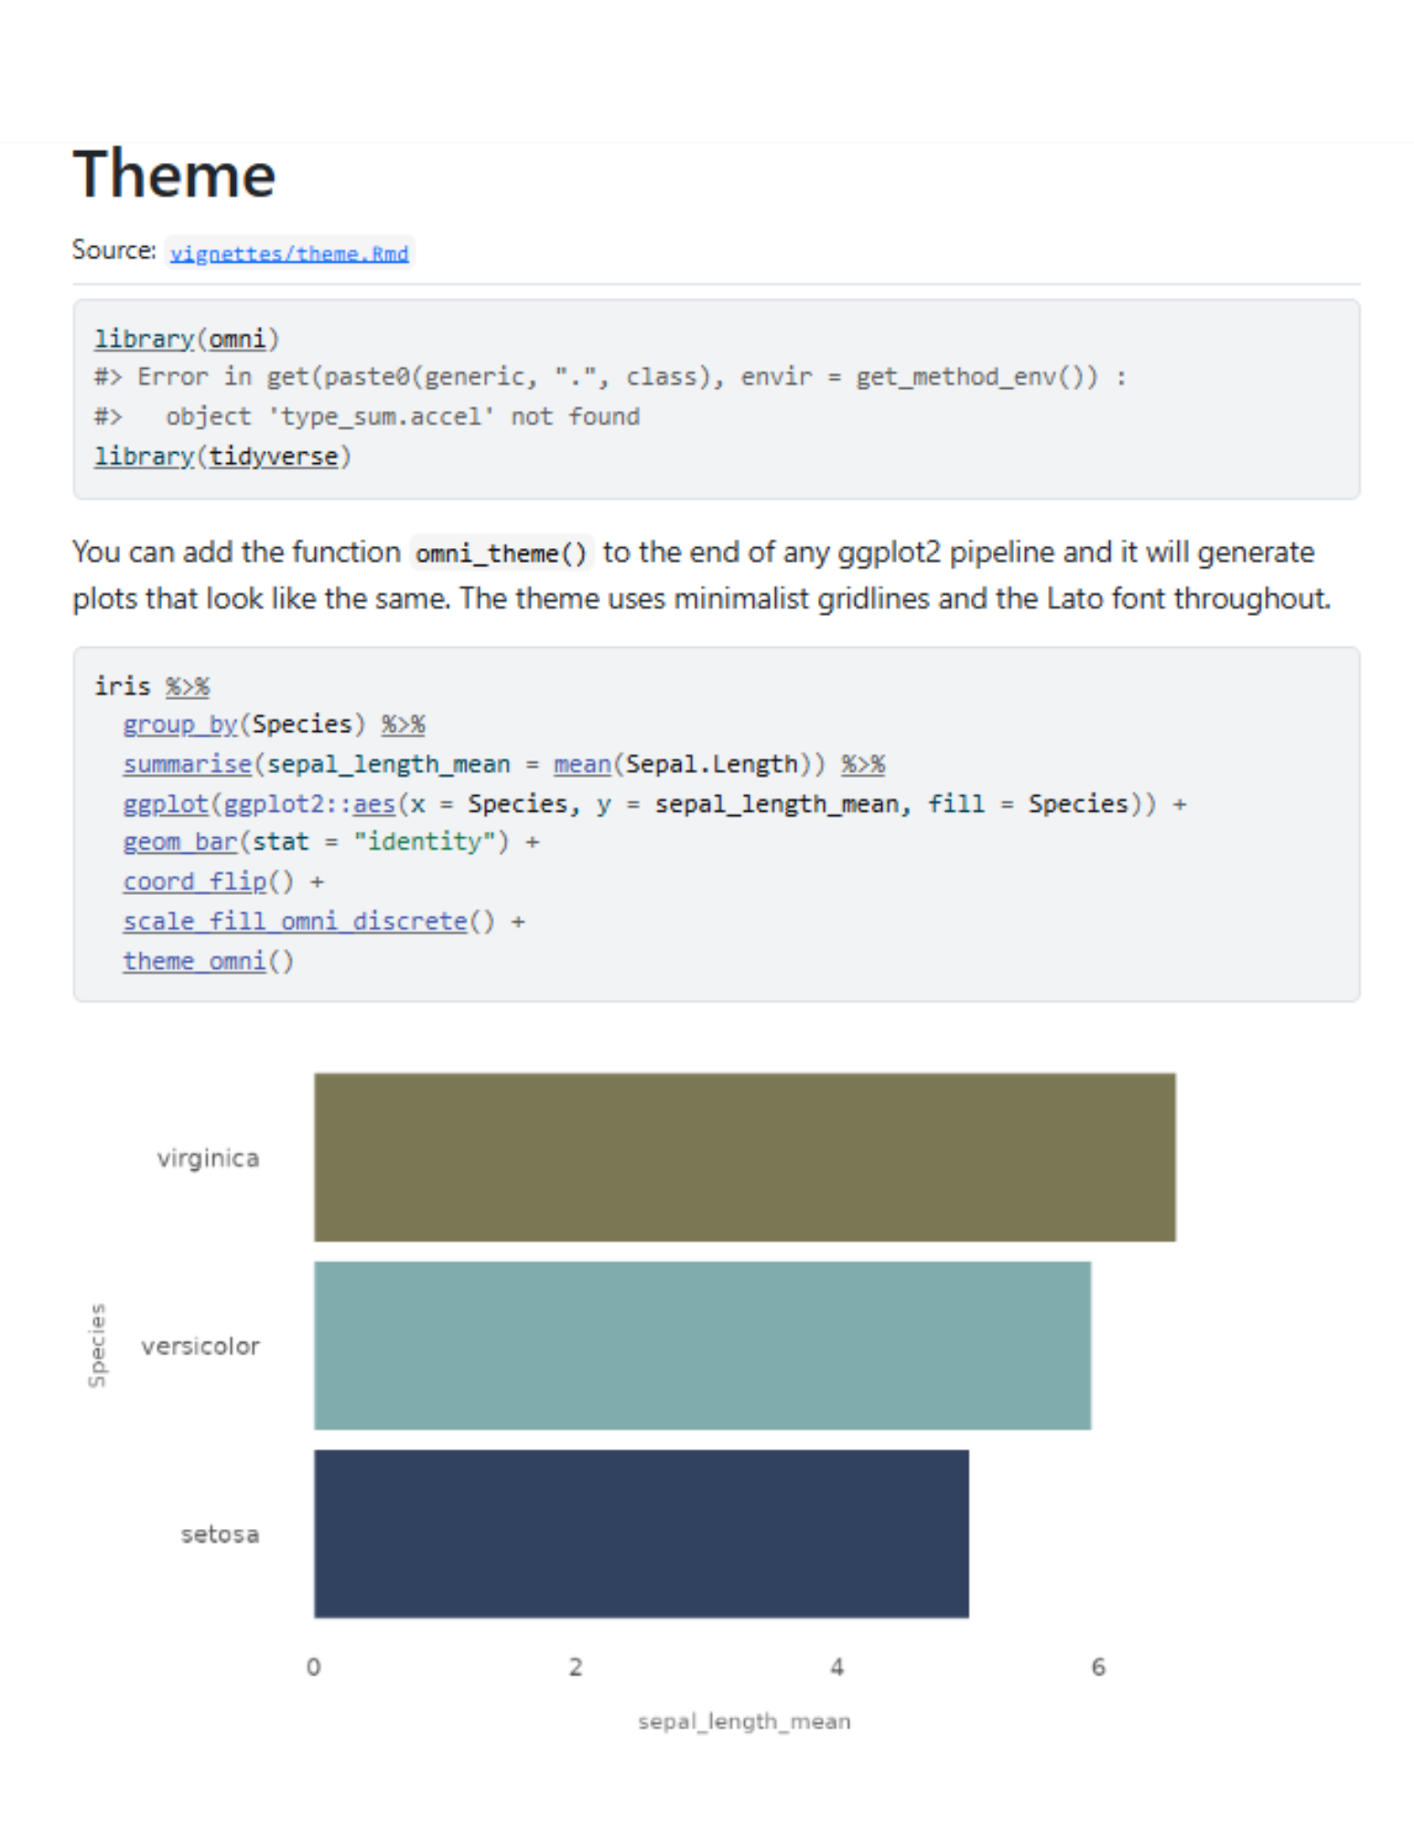Click the mean function link
Screen dimensions: 1414x1830
pyautogui.click(x=582, y=764)
